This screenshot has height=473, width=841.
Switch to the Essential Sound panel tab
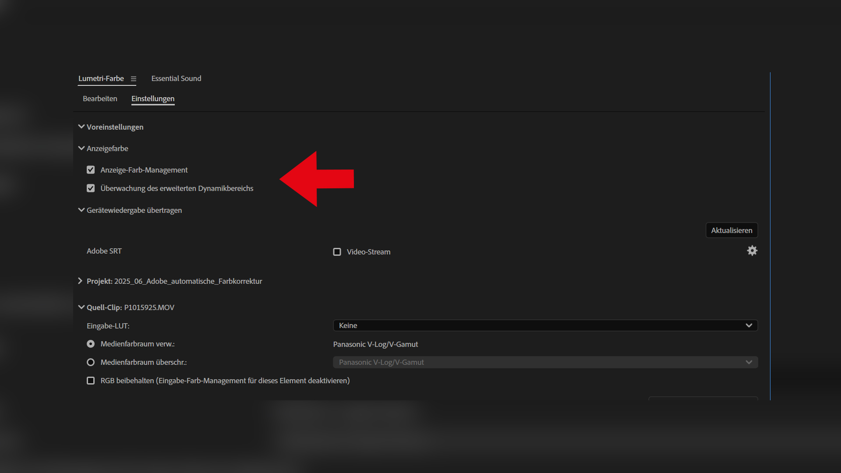176,78
